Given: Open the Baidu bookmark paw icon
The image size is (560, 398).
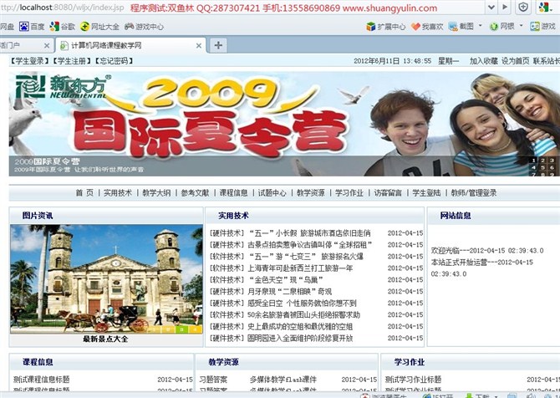Looking at the screenshot, I should 24,27.
